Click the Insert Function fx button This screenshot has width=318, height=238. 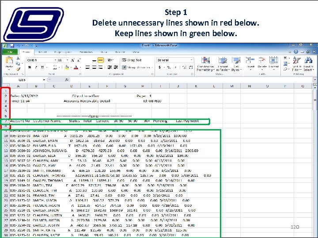tap(67, 80)
